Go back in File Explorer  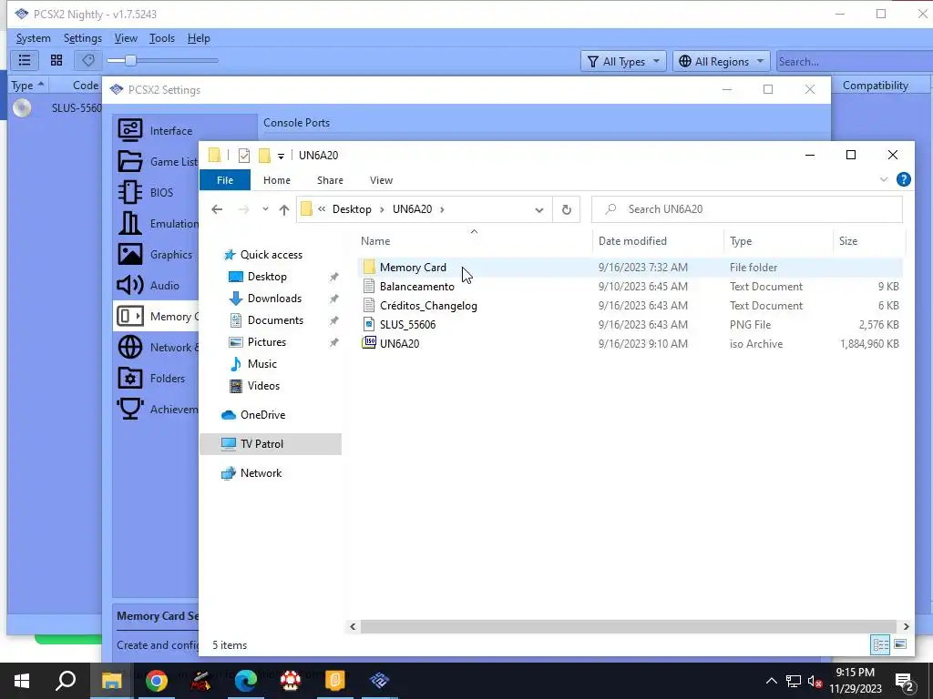[x=217, y=209]
